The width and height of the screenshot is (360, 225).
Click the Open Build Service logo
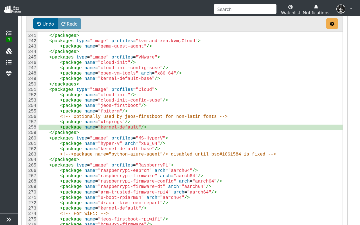pos(12,9)
